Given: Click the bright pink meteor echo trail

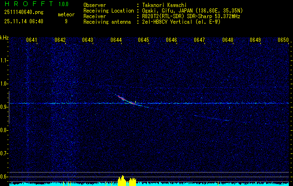Looking at the screenshot, I should click(x=122, y=98).
